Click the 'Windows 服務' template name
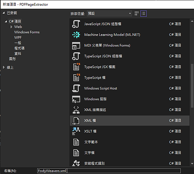Viewport: 194px width, 174px height. point(95,99)
